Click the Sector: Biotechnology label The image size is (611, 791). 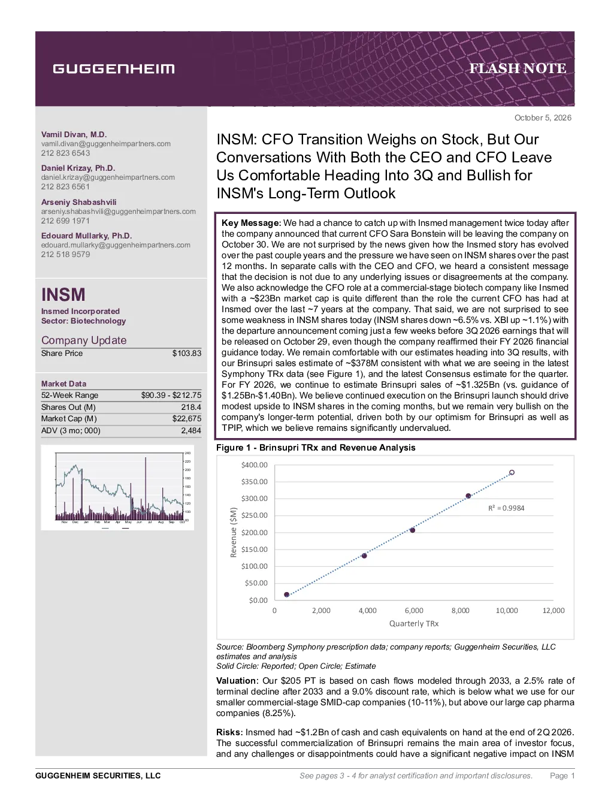point(83,321)
